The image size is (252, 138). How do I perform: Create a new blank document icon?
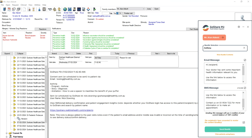pyautogui.click(x=24, y=9)
